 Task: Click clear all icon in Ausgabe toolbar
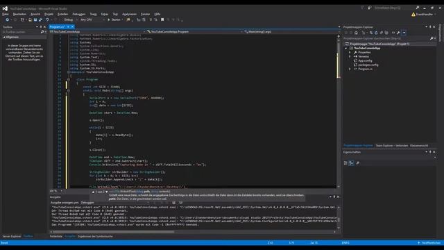174,203
